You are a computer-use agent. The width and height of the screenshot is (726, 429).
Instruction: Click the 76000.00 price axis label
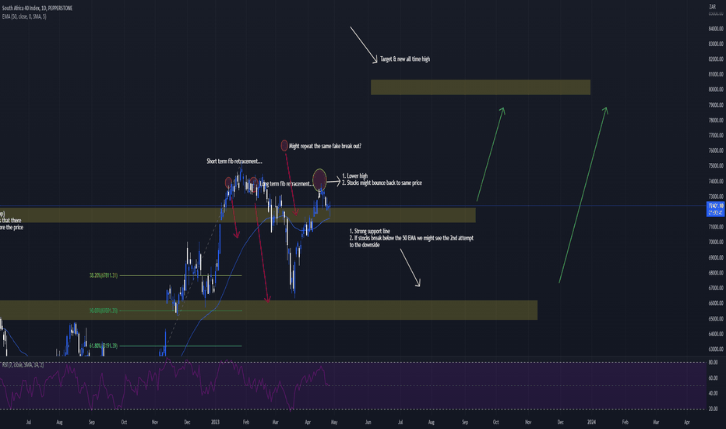coord(716,151)
